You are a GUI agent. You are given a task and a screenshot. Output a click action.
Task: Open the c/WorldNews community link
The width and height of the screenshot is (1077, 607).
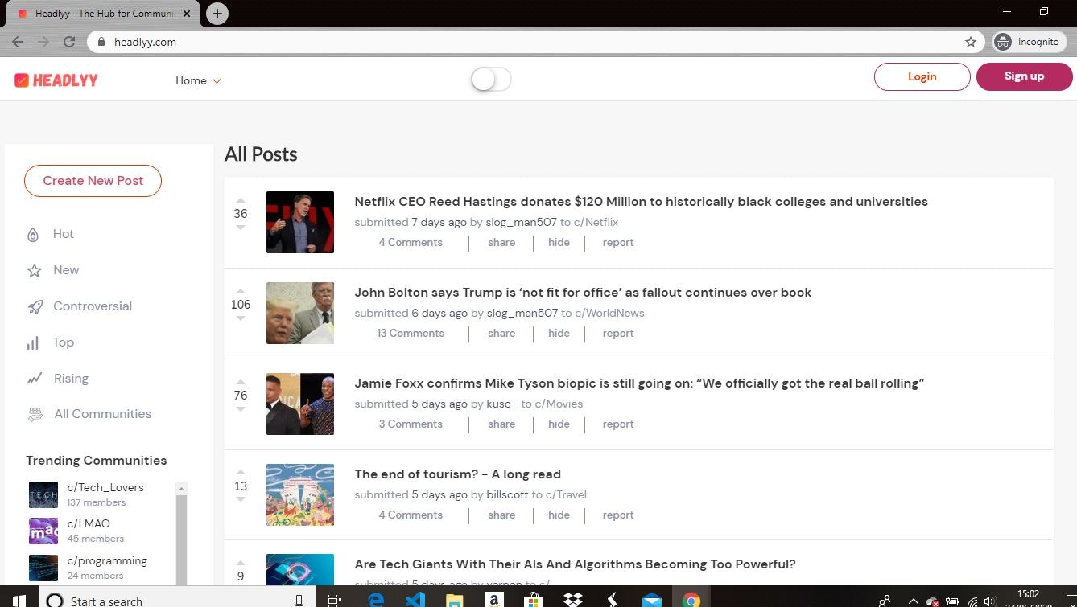[x=609, y=313]
